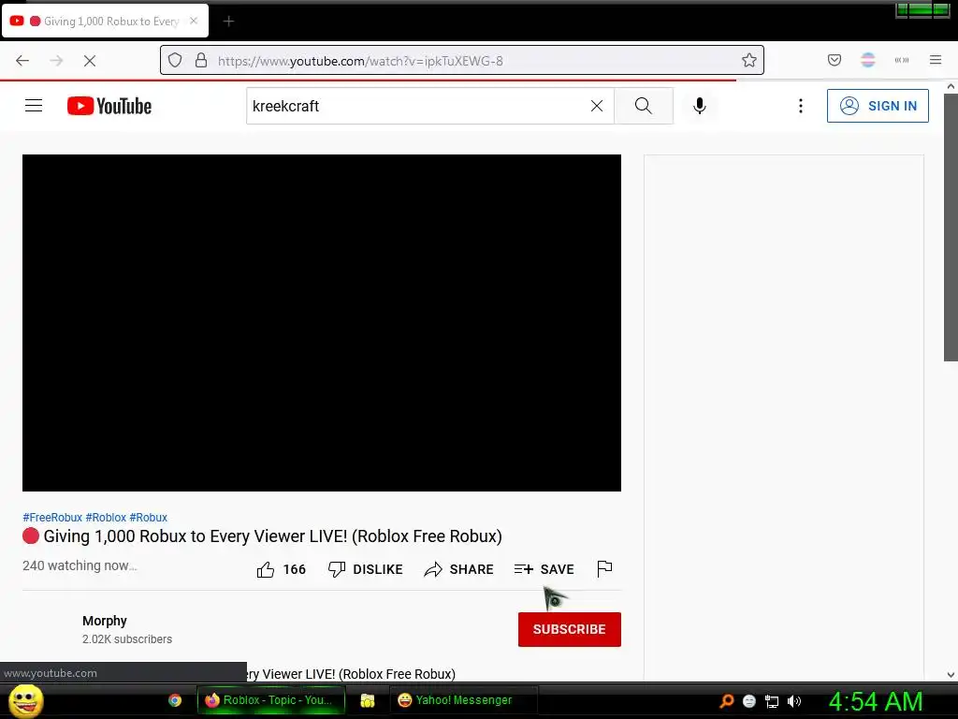Launch Chrome from the taskbar
The image size is (958, 719).
175,700
